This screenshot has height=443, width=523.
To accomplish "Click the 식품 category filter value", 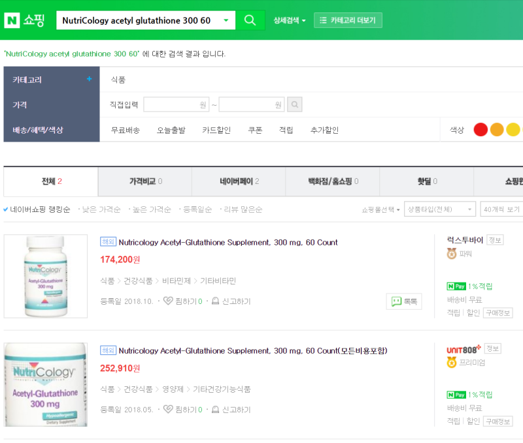I will tap(118, 80).
